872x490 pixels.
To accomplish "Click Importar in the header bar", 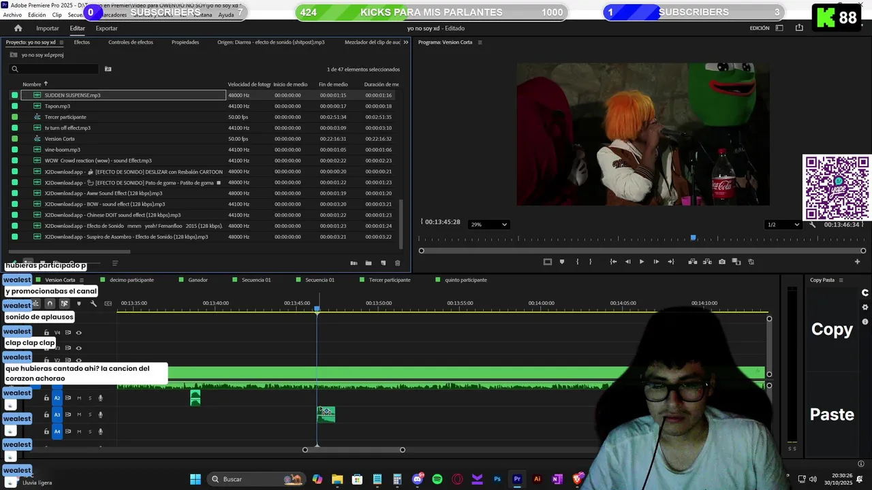I will [x=48, y=28].
